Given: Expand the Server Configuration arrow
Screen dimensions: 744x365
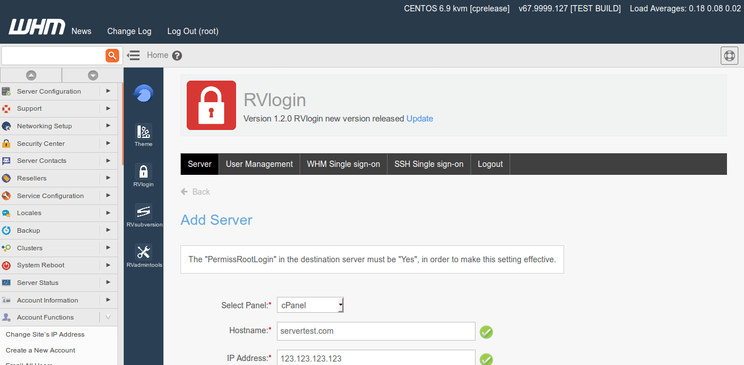Looking at the screenshot, I should click(108, 91).
